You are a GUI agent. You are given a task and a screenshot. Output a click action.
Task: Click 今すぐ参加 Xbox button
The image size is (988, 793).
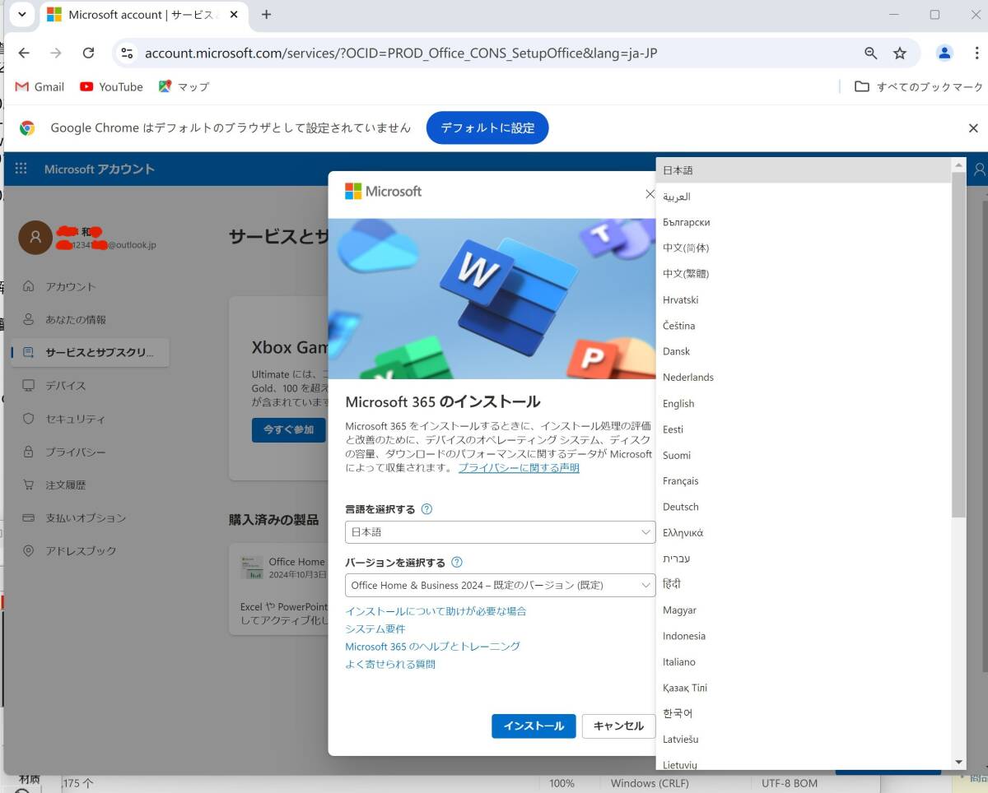coord(289,429)
